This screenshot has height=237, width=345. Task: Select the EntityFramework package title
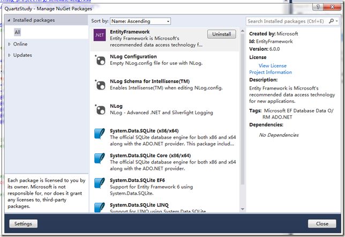click(130, 32)
